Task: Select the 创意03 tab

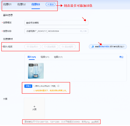Action: click(x=36, y=4)
